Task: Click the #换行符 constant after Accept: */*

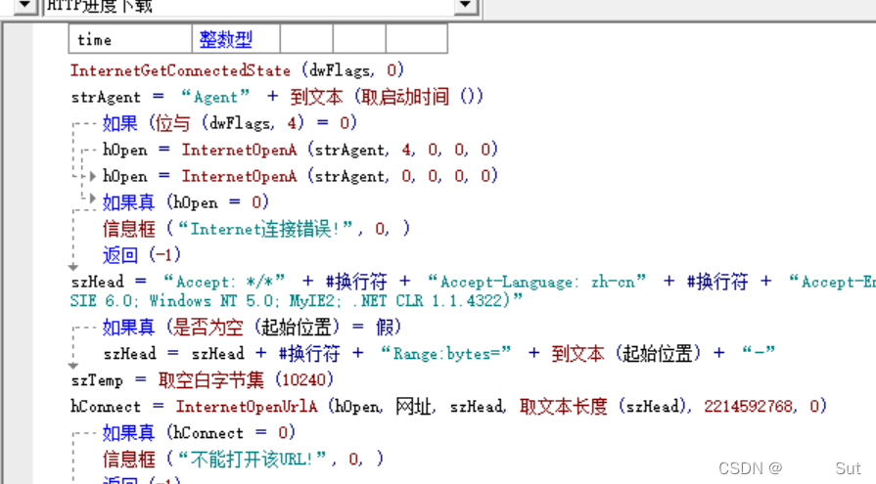Action: (356, 282)
